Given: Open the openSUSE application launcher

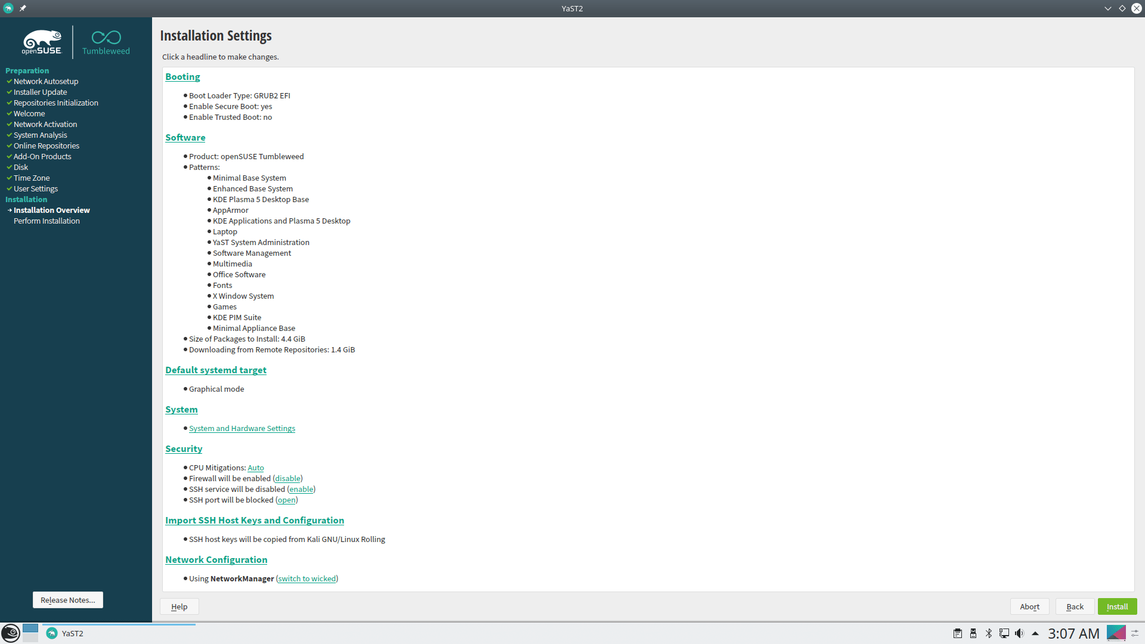Looking at the screenshot, I should [11, 633].
